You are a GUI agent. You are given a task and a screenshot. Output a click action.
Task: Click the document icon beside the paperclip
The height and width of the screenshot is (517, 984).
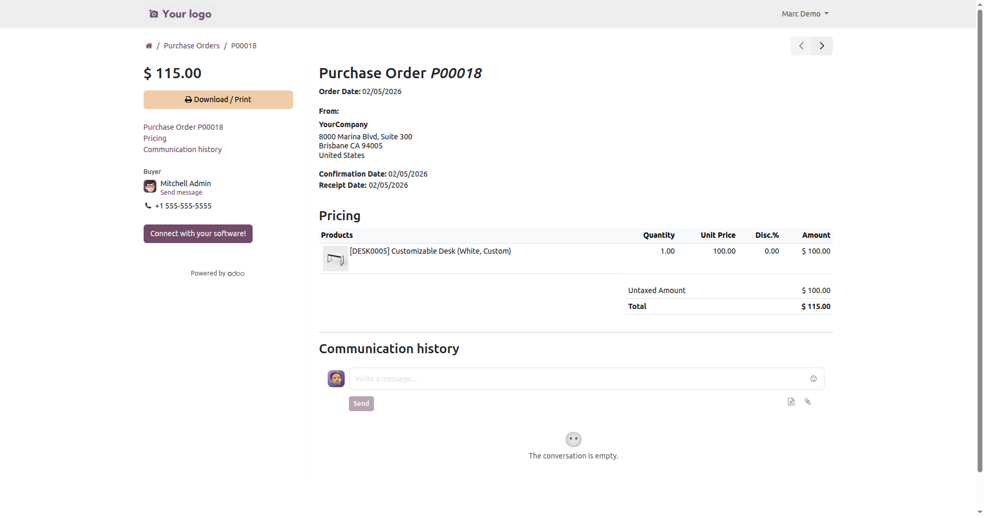pos(791,402)
